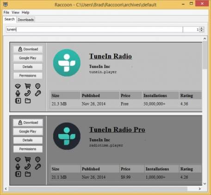Click the contacts book icon for TuneIn Radio Pro
Screen dimensions: 211x195
tap(18, 174)
